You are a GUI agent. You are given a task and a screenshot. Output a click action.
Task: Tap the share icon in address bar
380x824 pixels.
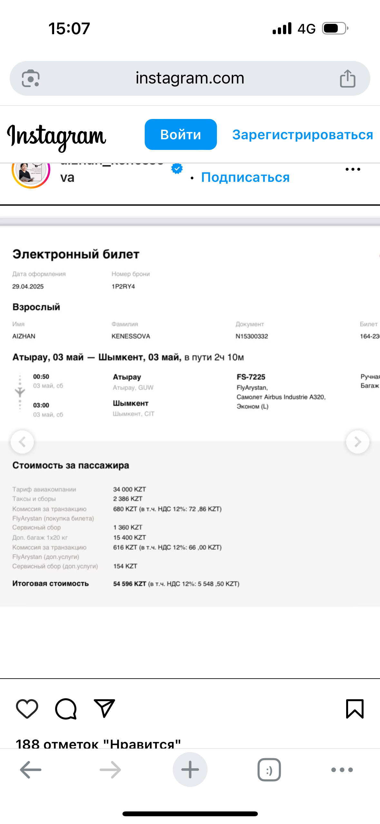click(x=347, y=78)
